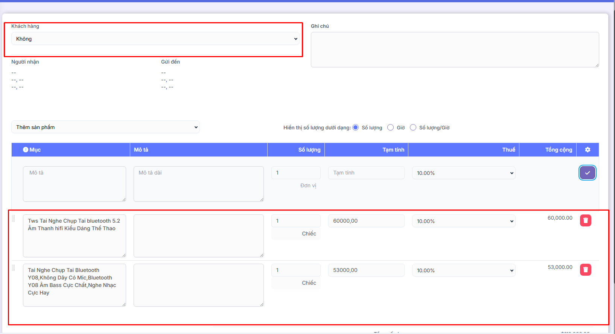Click the info icon beside Mục header

point(26,150)
